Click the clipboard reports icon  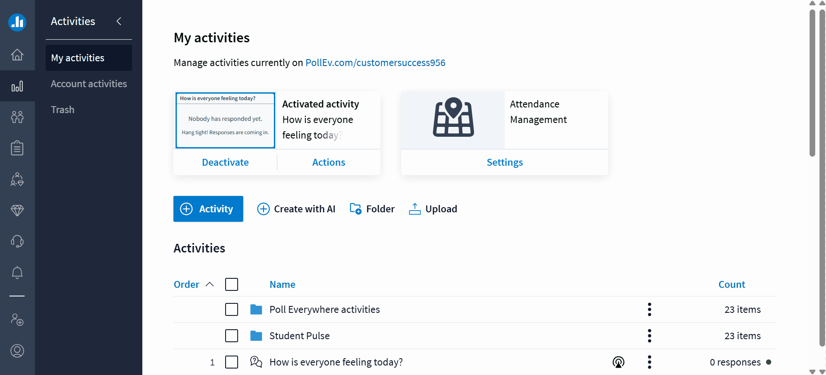[17, 148]
